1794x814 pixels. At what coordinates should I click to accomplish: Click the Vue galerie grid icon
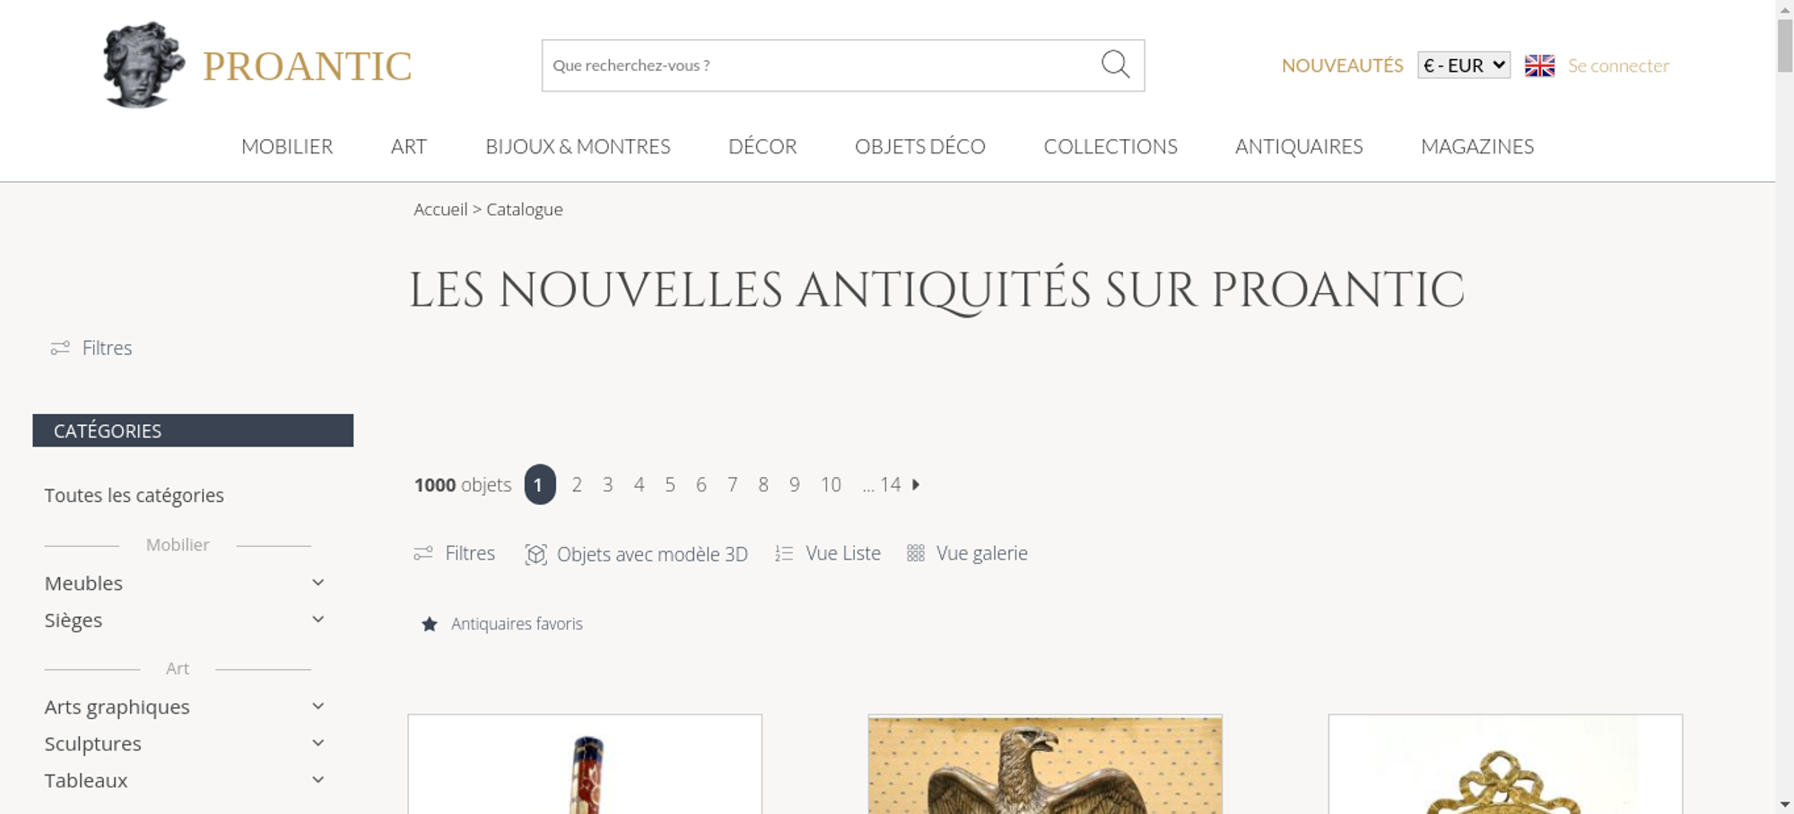[x=915, y=553]
